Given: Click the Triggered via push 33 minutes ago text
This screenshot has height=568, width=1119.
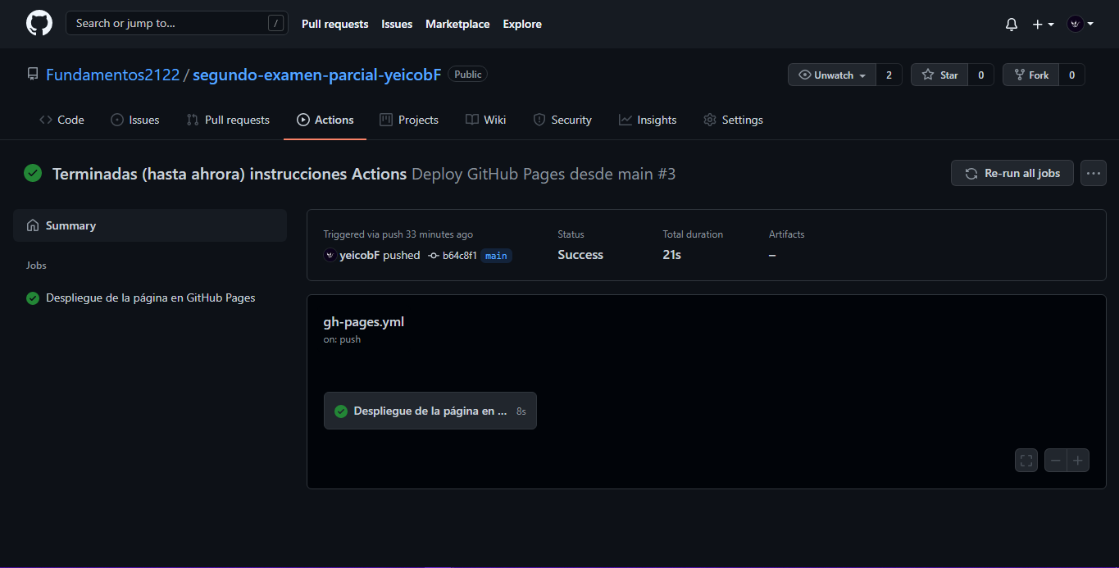Looking at the screenshot, I should click(398, 234).
